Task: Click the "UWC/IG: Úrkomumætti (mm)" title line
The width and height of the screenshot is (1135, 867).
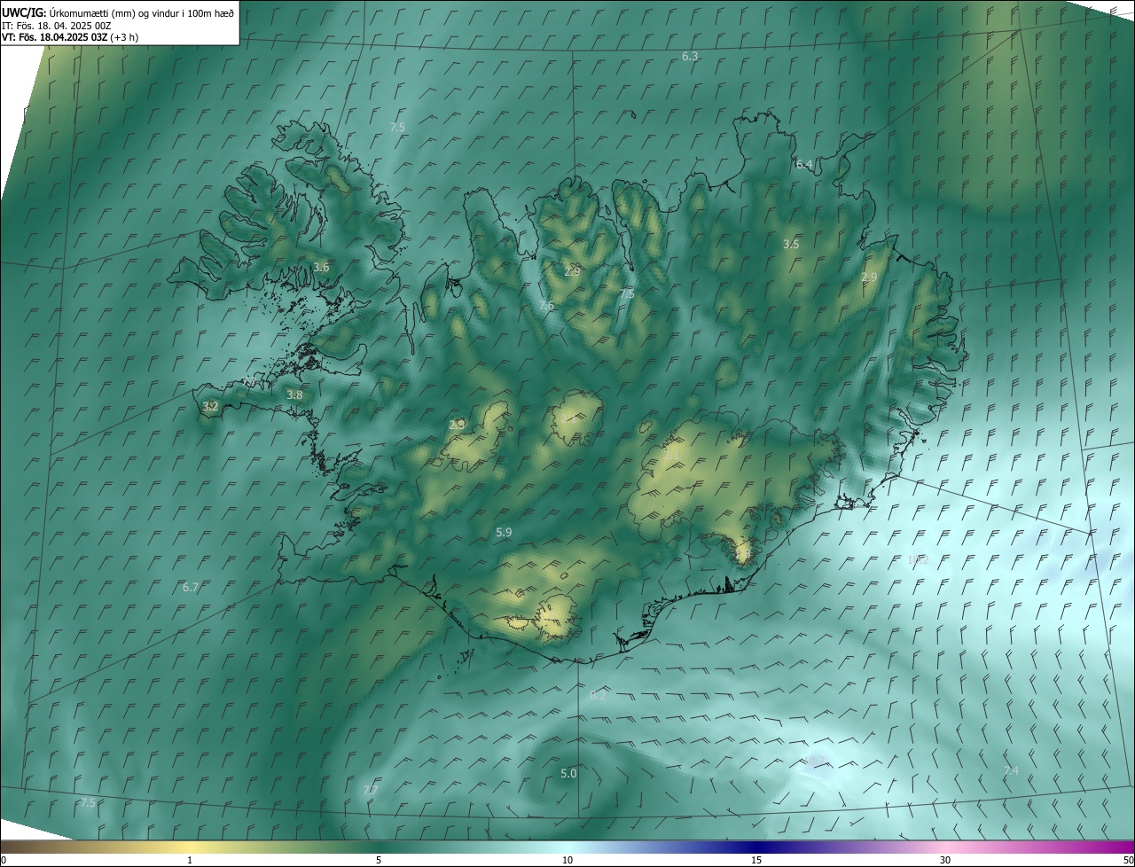Action: tap(118, 12)
